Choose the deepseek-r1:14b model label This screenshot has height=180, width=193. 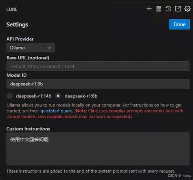(x=34, y=96)
